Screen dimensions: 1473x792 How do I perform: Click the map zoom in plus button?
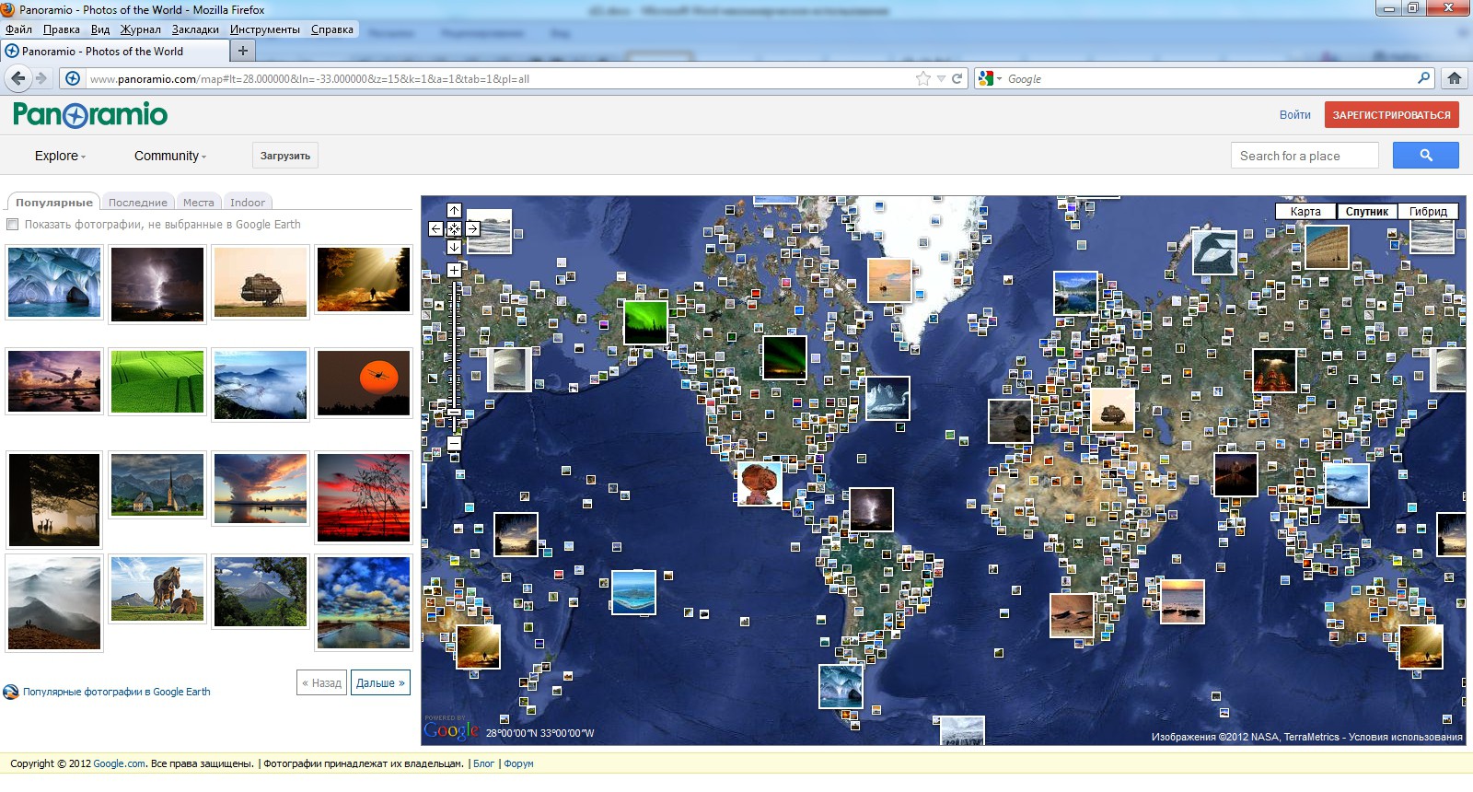pyautogui.click(x=454, y=270)
